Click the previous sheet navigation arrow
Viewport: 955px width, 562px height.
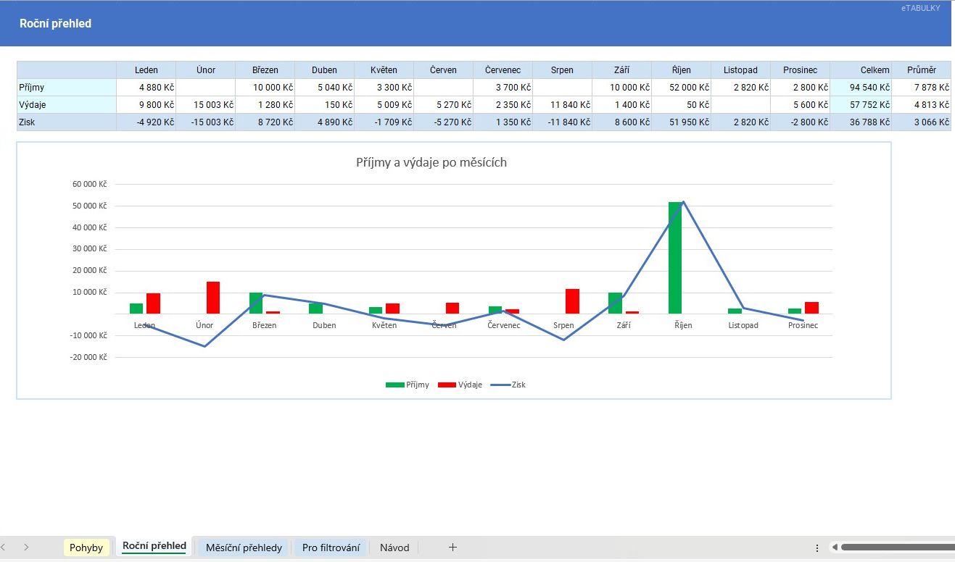(x=4, y=548)
